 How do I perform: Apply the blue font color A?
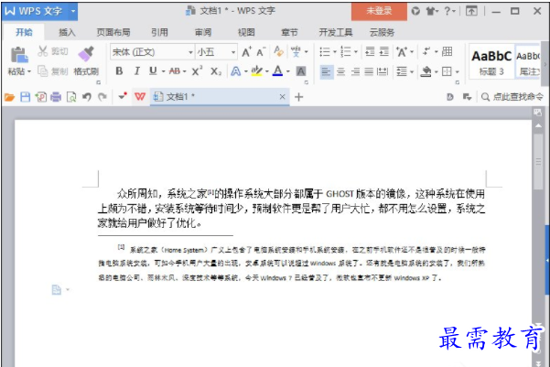pos(278,71)
